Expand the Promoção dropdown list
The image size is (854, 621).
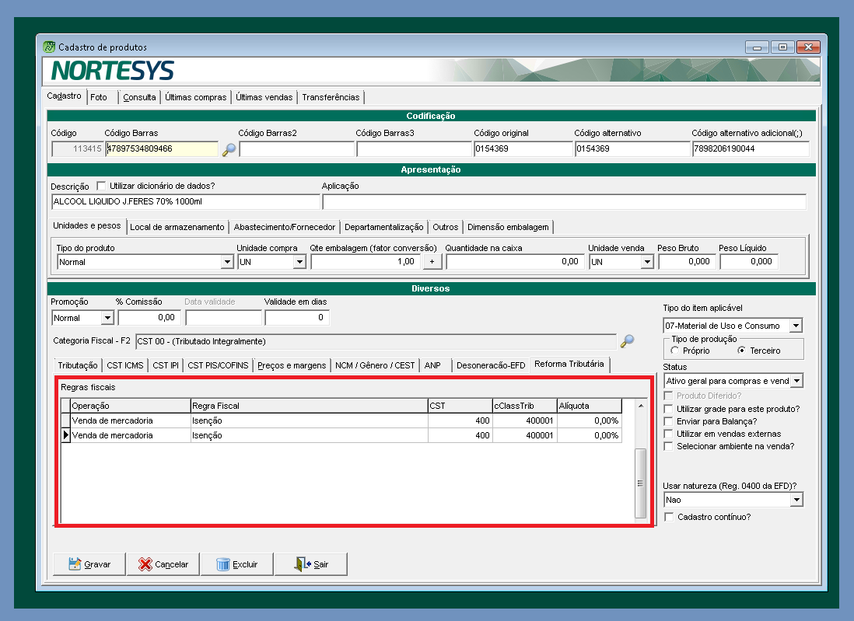tap(107, 318)
